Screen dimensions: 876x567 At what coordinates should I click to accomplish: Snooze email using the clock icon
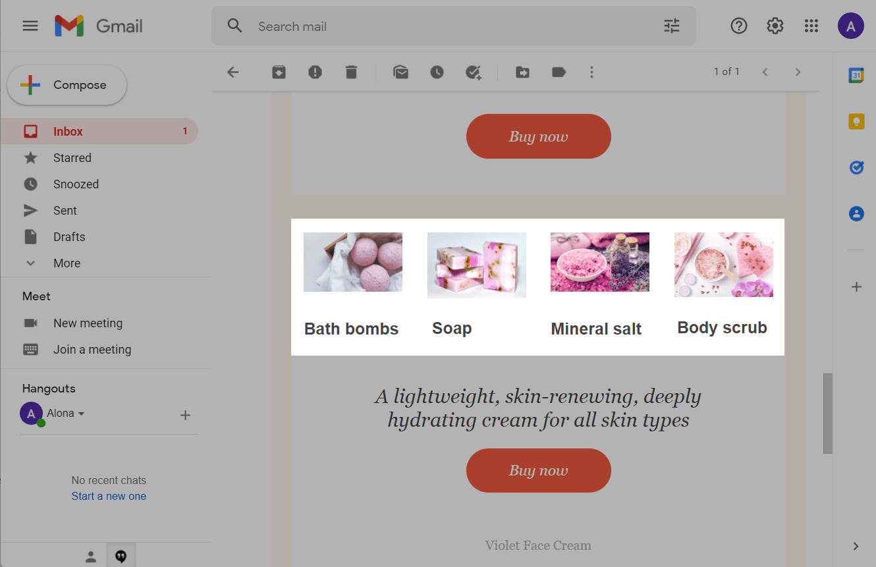pyautogui.click(x=437, y=72)
